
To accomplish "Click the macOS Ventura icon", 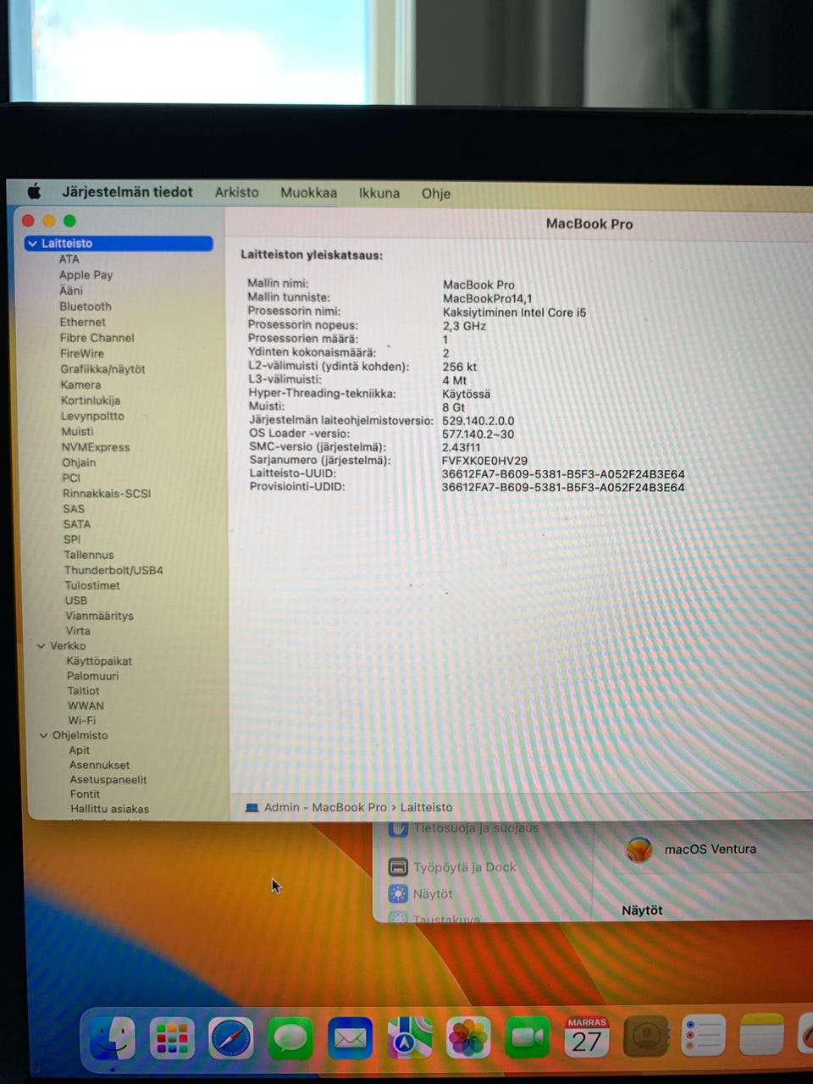I will tap(639, 849).
